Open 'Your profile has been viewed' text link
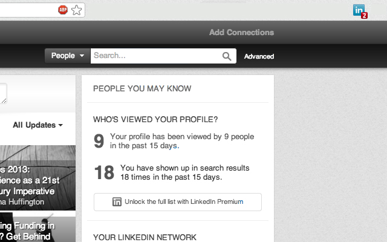Screen dimensions: 387x242 click(182, 141)
